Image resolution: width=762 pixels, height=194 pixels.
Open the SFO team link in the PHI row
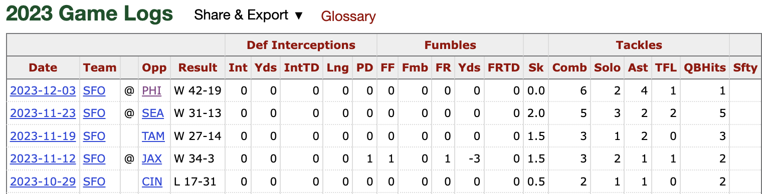[94, 90]
